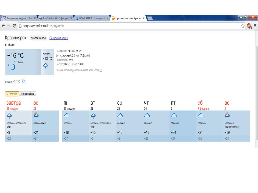Open the Adblock extension icon
The width and height of the screenshot is (258, 193).
pyautogui.click(x=249, y=26)
